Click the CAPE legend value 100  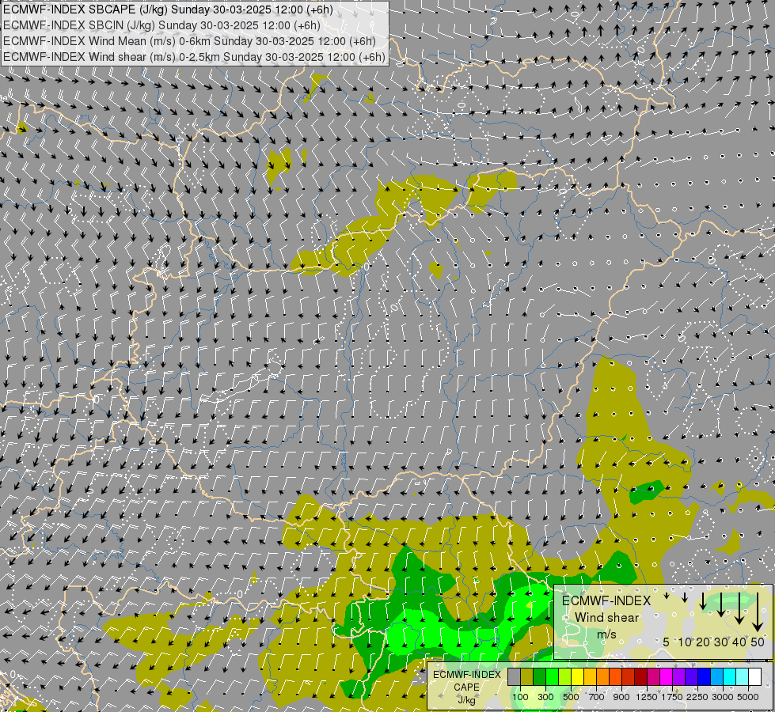click(x=520, y=697)
